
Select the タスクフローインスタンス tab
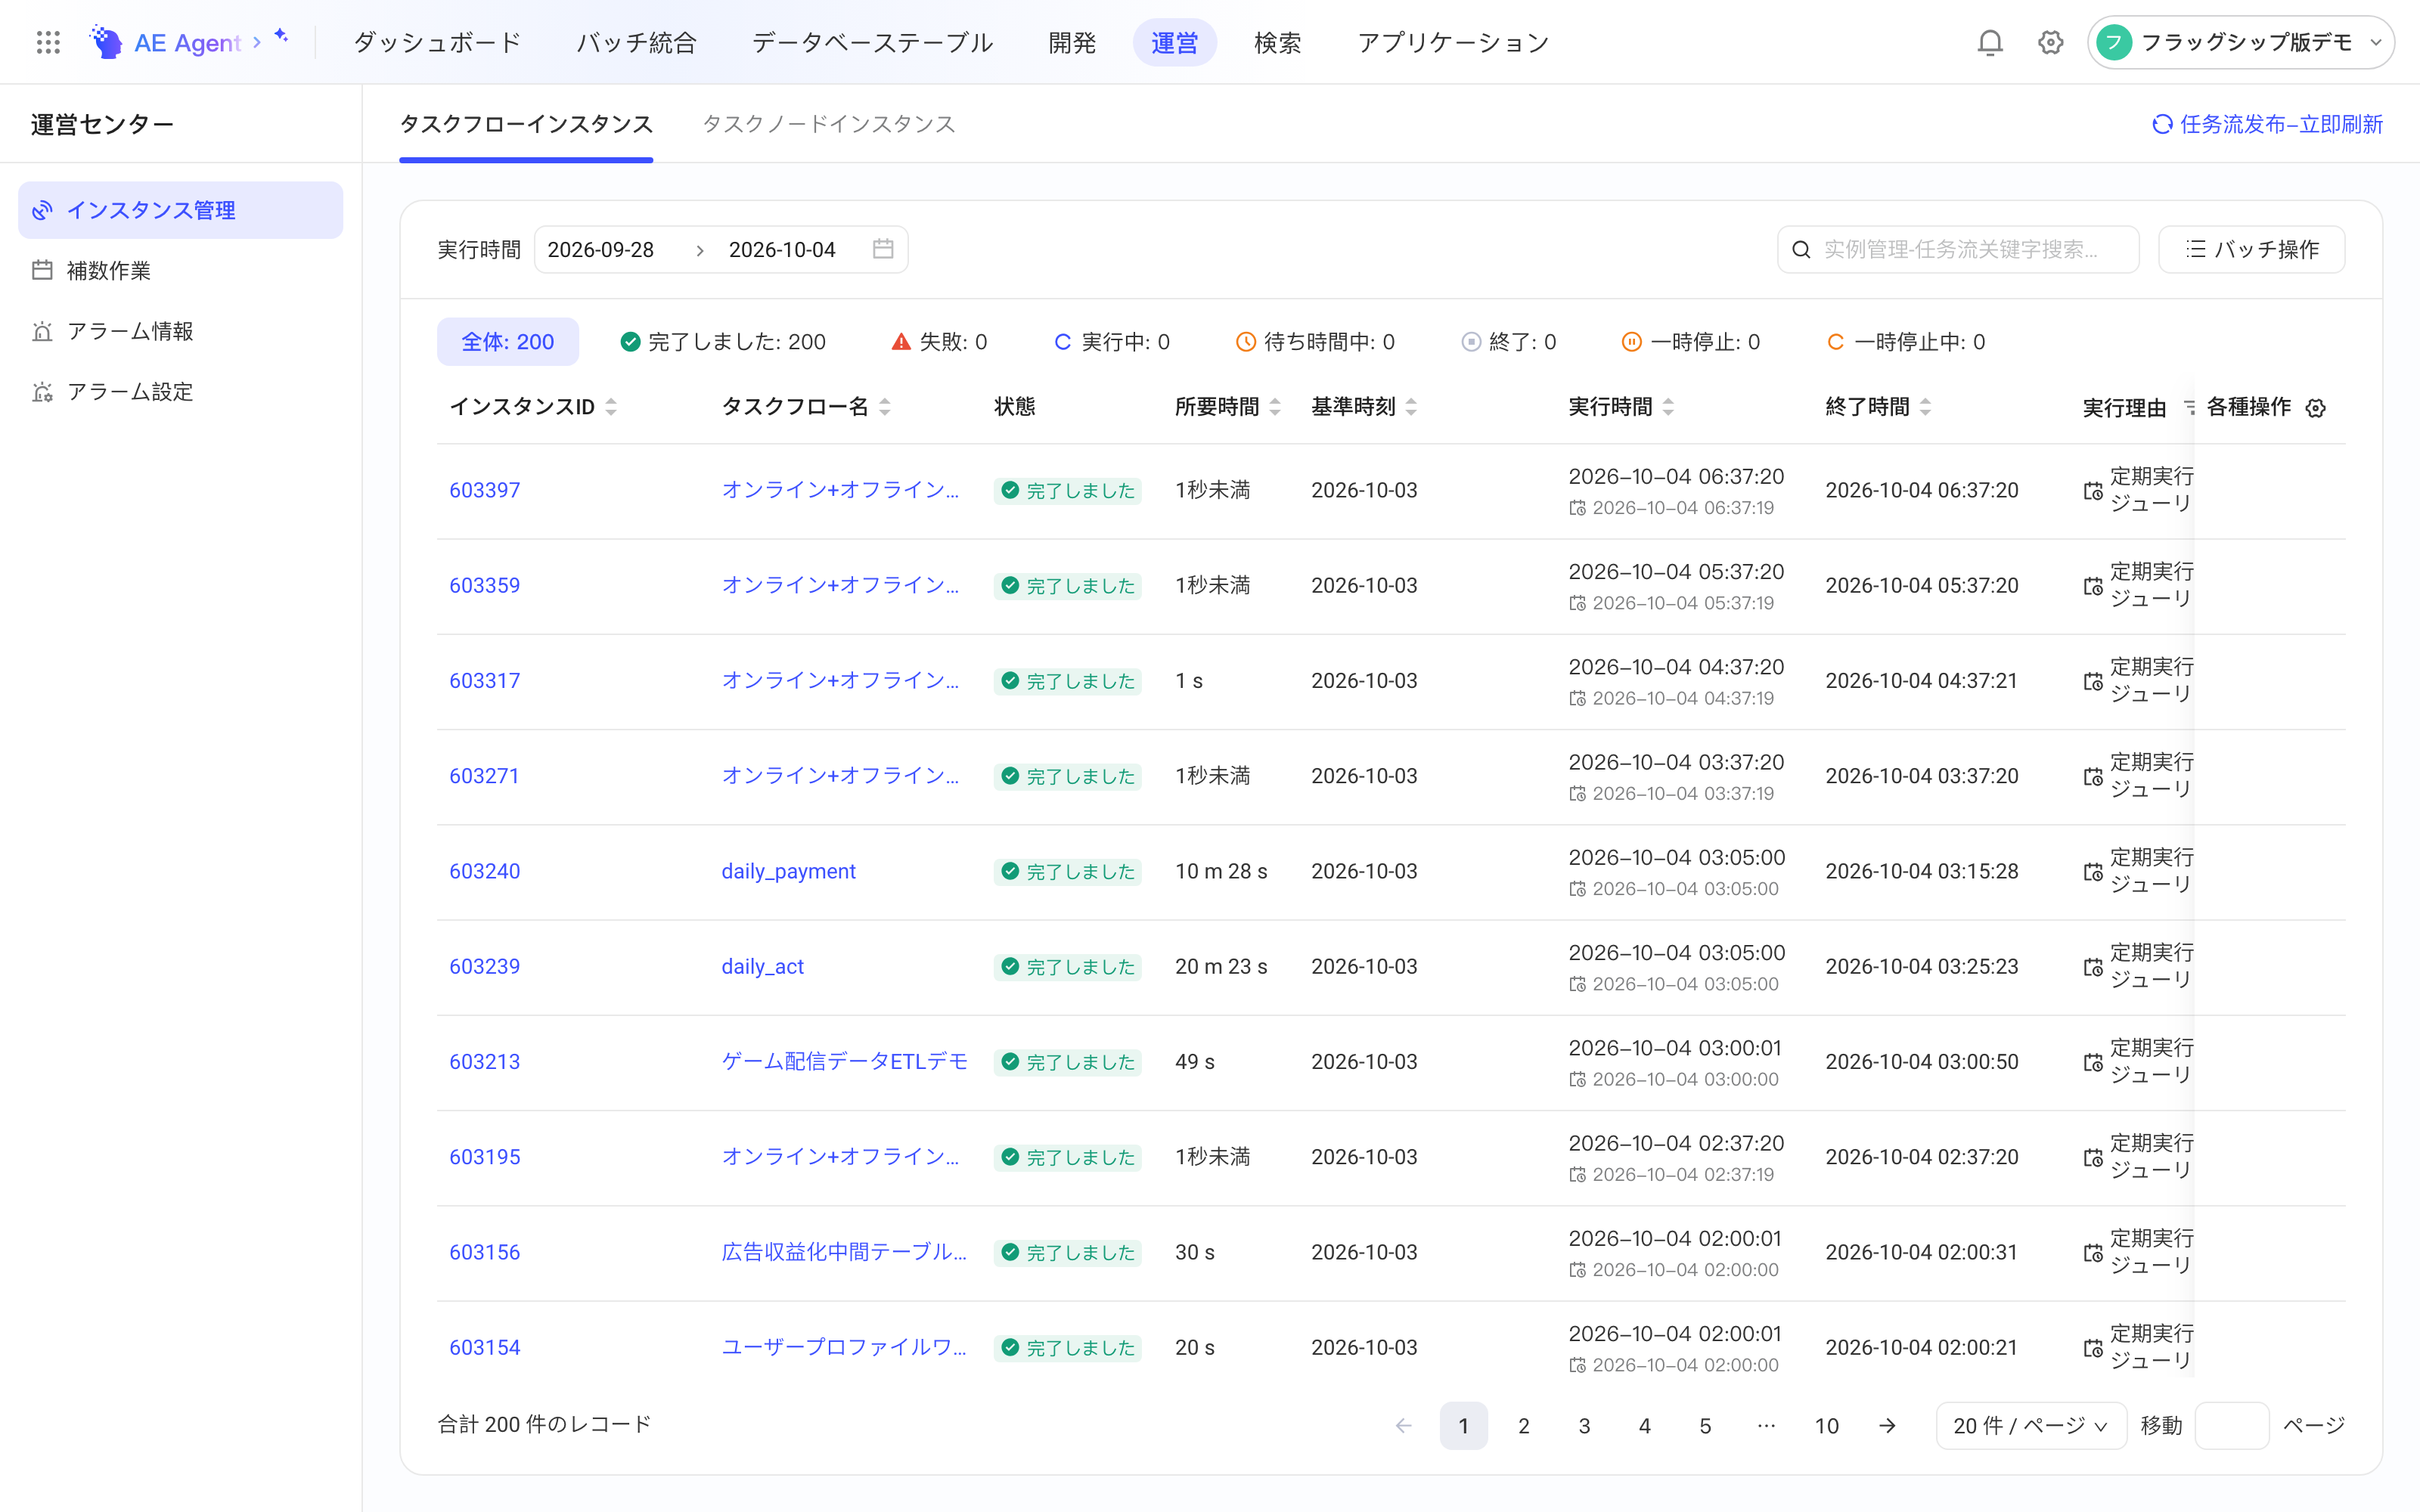click(526, 124)
